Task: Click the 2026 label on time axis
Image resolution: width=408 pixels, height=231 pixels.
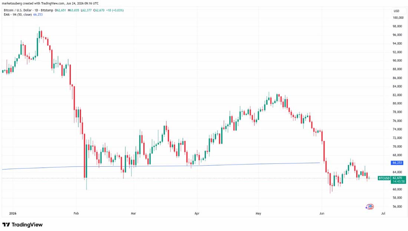Action: coord(13,213)
